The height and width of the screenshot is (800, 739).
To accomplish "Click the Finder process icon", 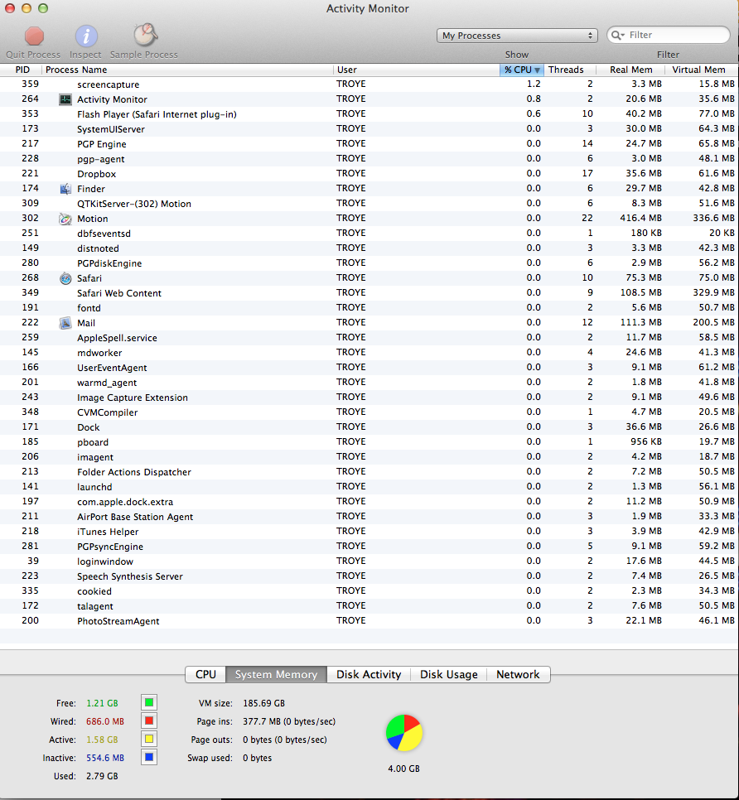I will coord(65,189).
